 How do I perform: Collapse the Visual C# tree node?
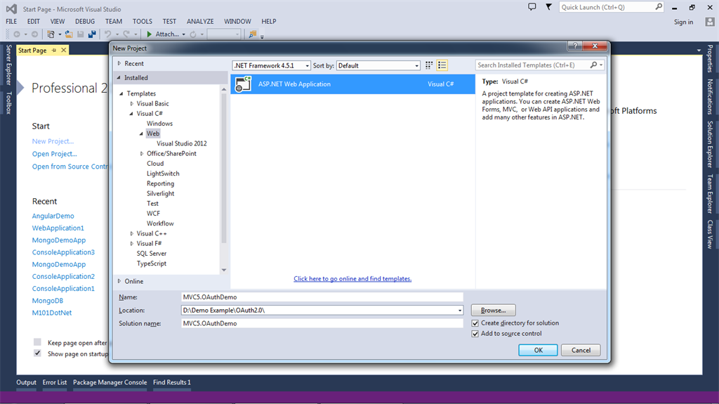(x=131, y=113)
